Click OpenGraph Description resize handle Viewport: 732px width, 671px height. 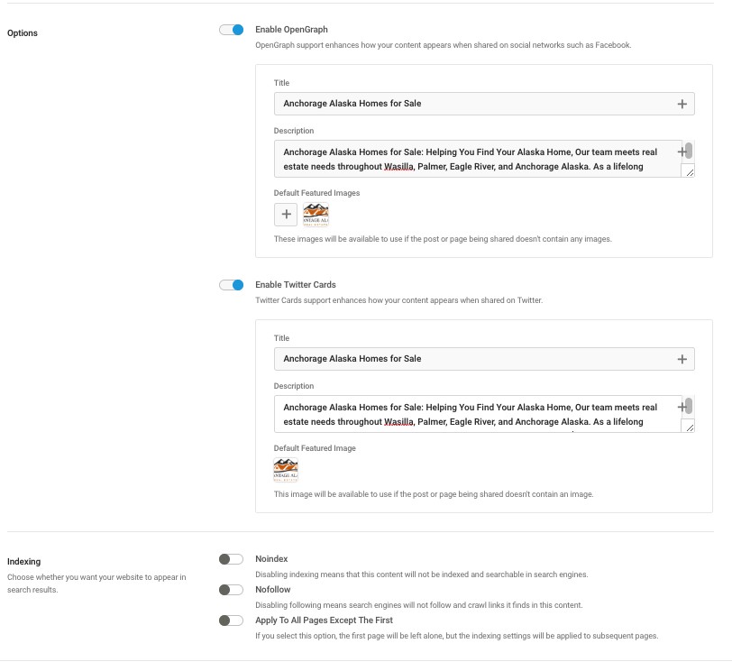point(689,171)
